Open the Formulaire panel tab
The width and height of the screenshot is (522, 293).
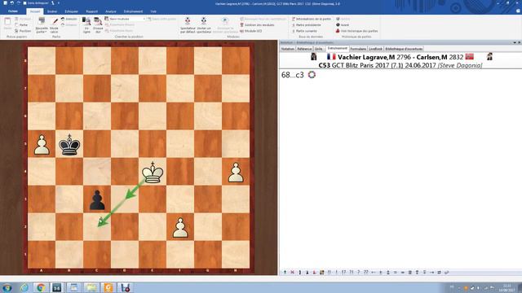(358, 49)
